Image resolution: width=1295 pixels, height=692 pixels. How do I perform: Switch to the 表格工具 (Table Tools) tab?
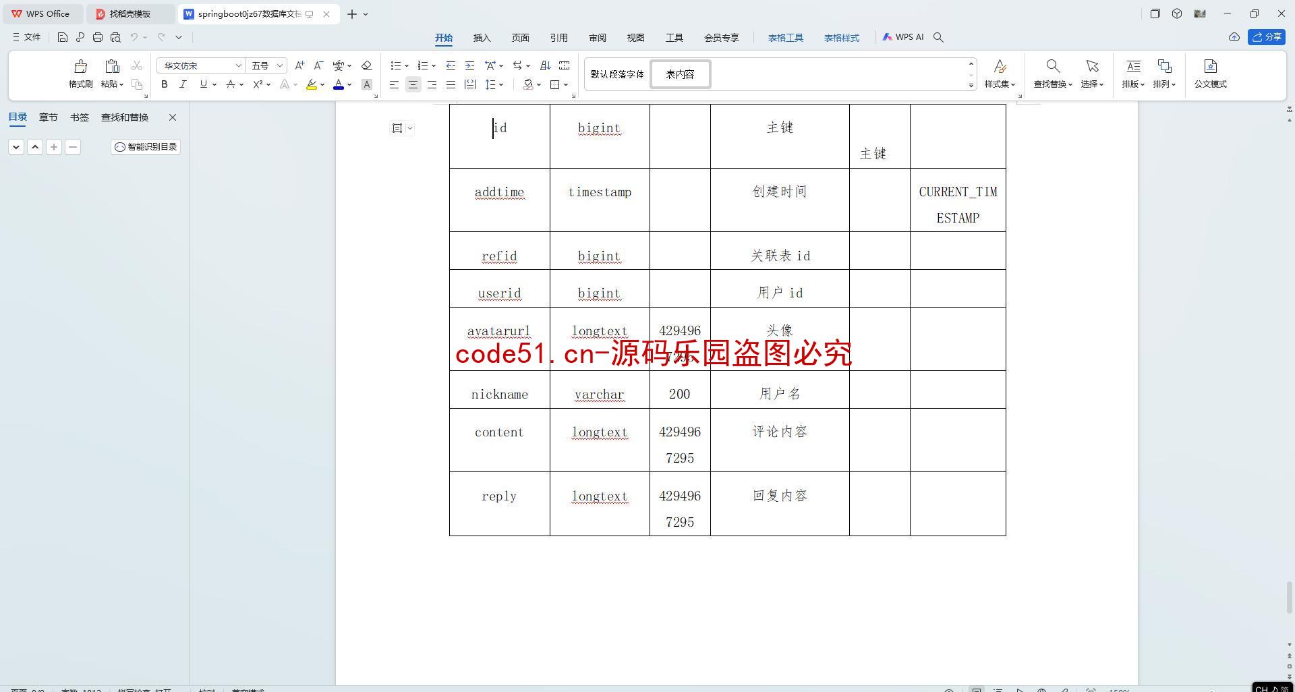(x=785, y=38)
